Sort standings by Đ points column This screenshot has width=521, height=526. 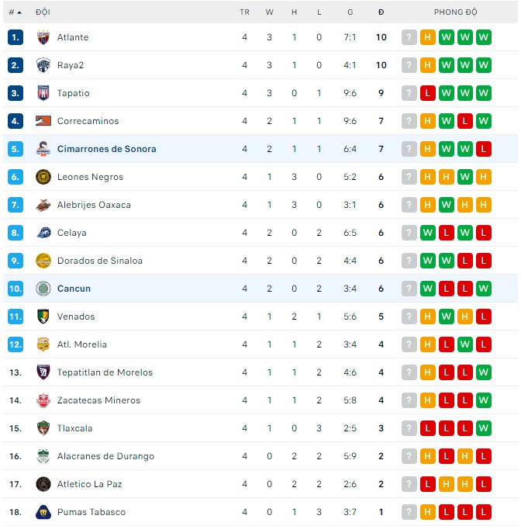click(x=381, y=12)
